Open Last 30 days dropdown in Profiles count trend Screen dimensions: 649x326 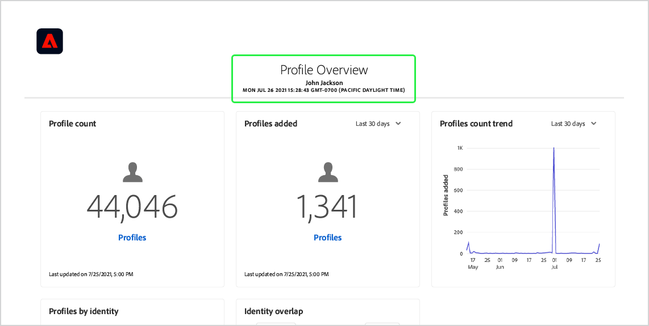(x=573, y=124)
